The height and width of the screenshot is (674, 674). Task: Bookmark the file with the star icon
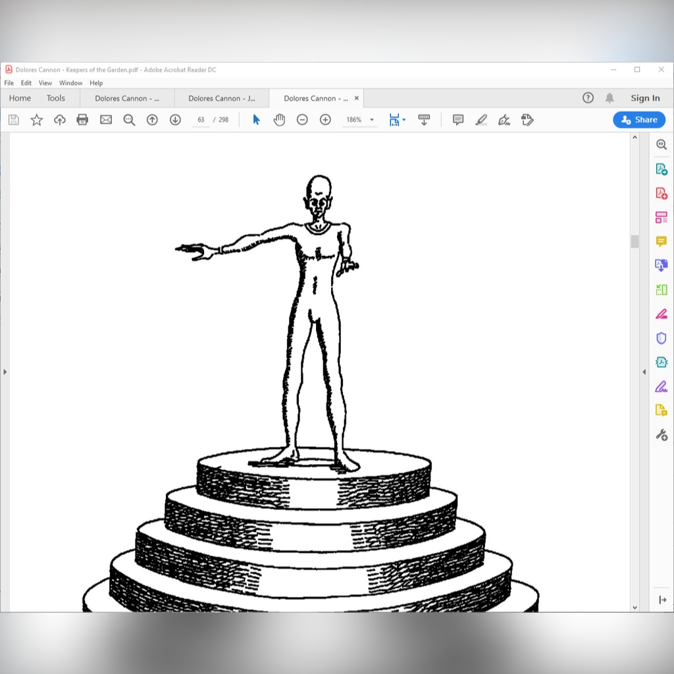pyautogui.click(x=37, y=120)
